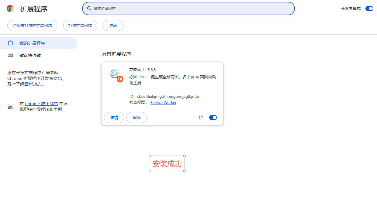The width and height of the screenshot is (377, 202).
Task: Open the Chrome 应用商店 link
Action: coord(41,104)
